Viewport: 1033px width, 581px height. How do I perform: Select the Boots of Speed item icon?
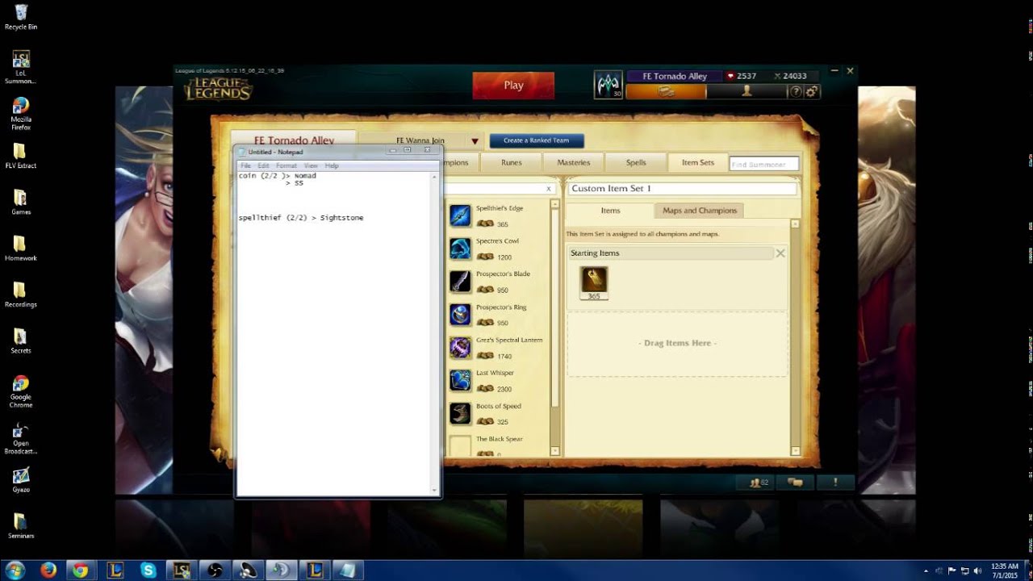(460, 414)
